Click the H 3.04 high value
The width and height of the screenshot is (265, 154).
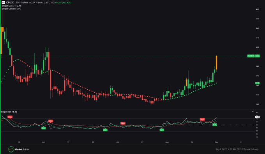[39, 3]
